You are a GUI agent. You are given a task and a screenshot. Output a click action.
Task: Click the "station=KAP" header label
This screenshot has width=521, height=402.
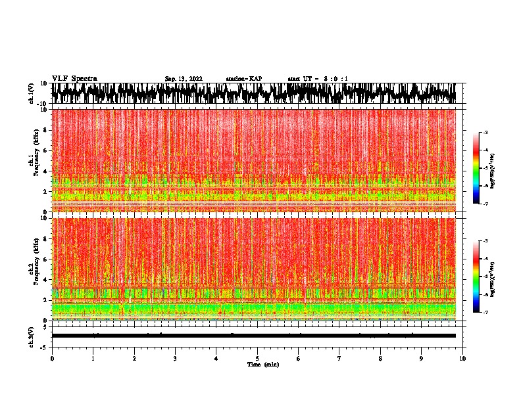coord(244,79)
